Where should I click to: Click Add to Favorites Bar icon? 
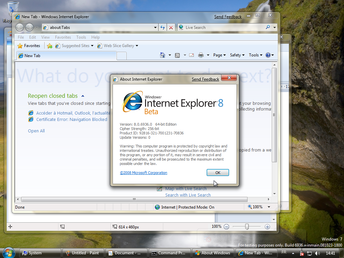tap(50, 46)
